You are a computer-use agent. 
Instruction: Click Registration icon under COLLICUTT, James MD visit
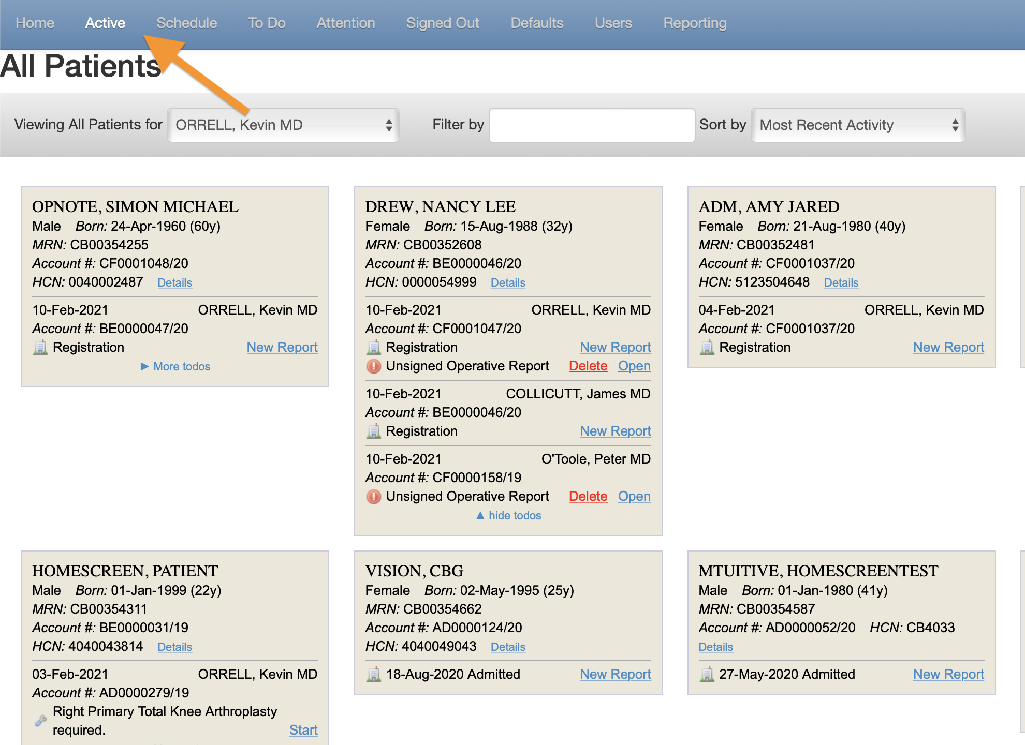pos(373,431)
